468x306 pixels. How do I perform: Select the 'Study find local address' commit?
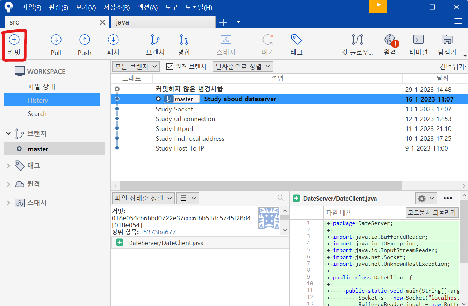289,139
